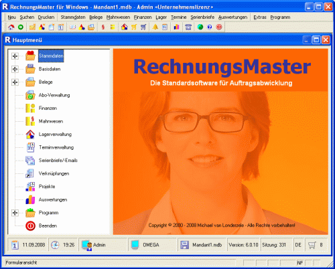Open the Finanzen menu
Image resolution: width=335 pixels, height=269 pixels.
pos(143,17)
